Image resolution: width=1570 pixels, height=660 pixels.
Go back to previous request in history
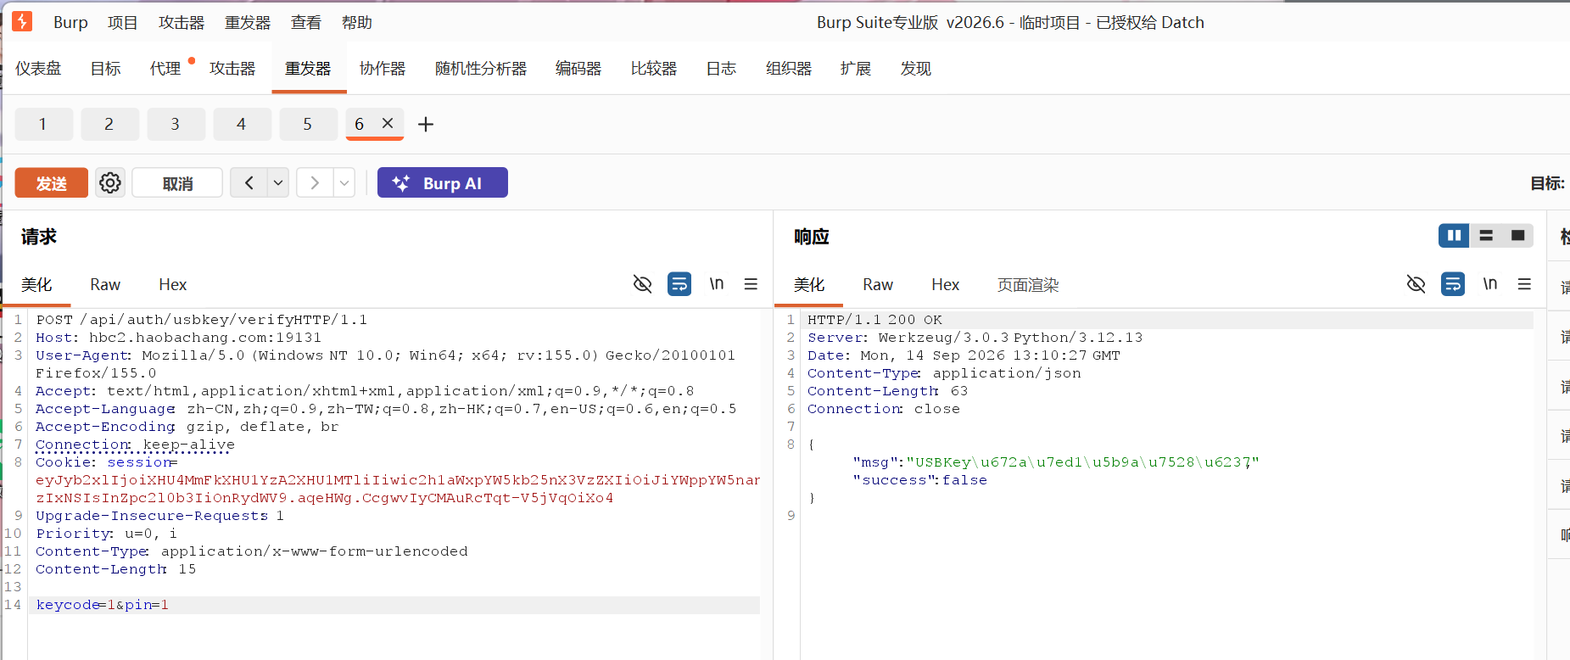pyautogui.click(x=249, y=182)
